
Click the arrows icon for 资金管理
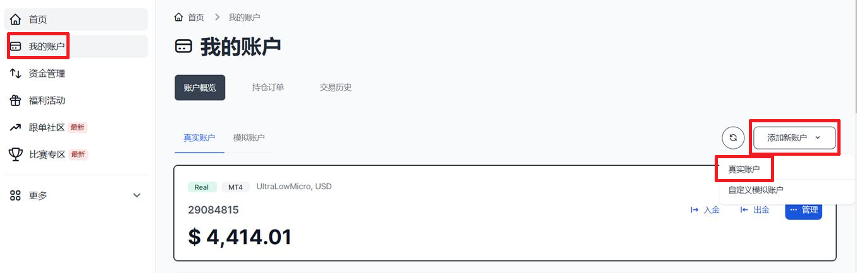pyautogui.click(x=16, y=74)
